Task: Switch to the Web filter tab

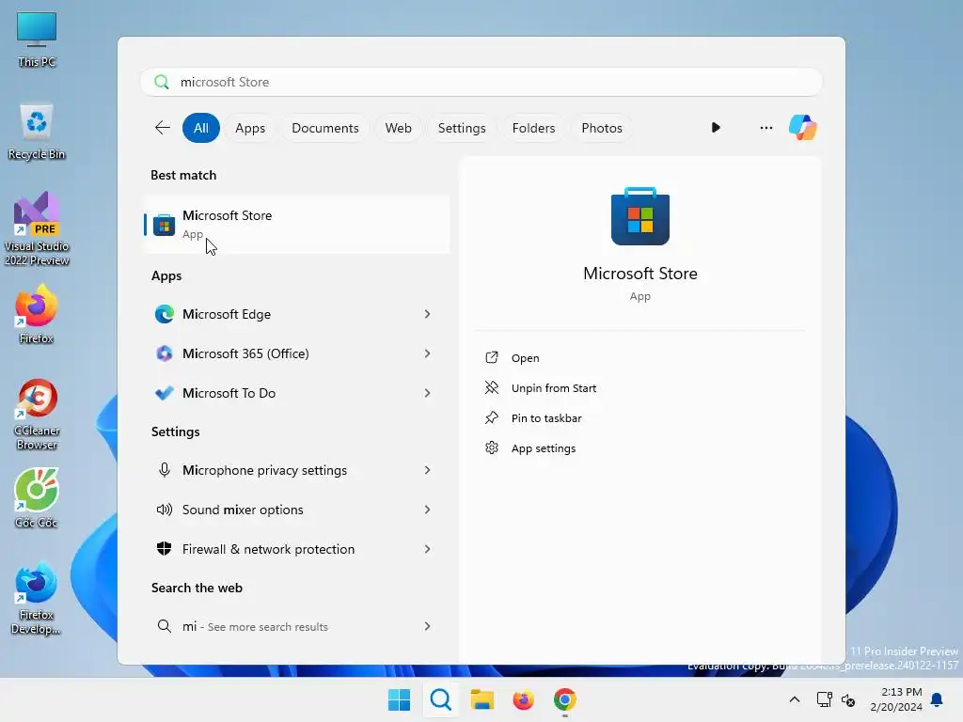Action: [x=398, y=128]
